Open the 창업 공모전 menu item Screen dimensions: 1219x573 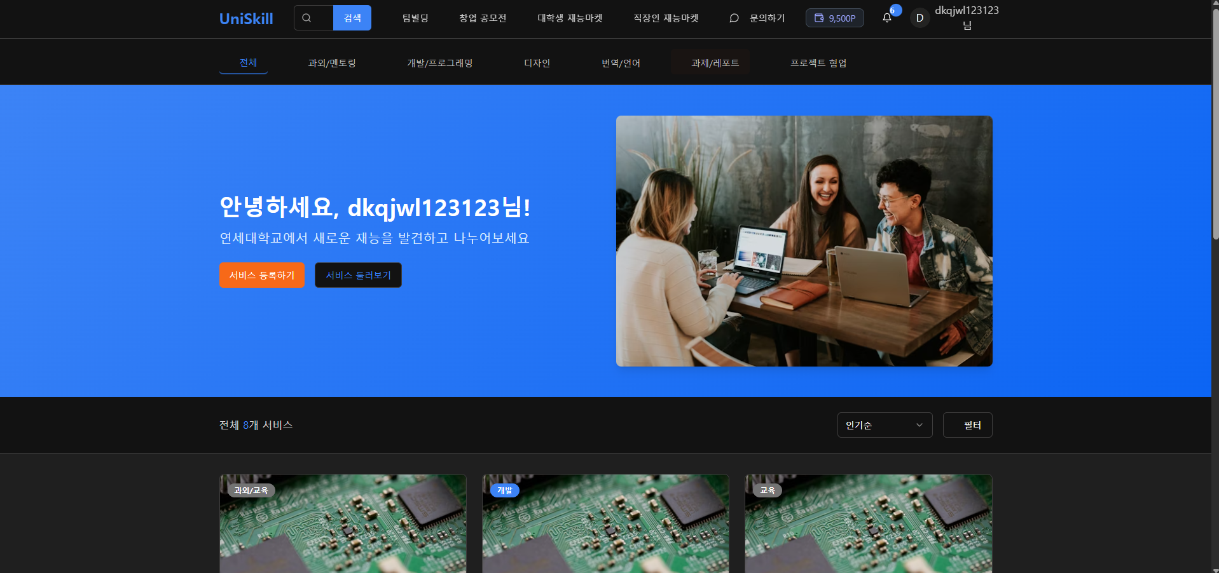click(483, 18)
